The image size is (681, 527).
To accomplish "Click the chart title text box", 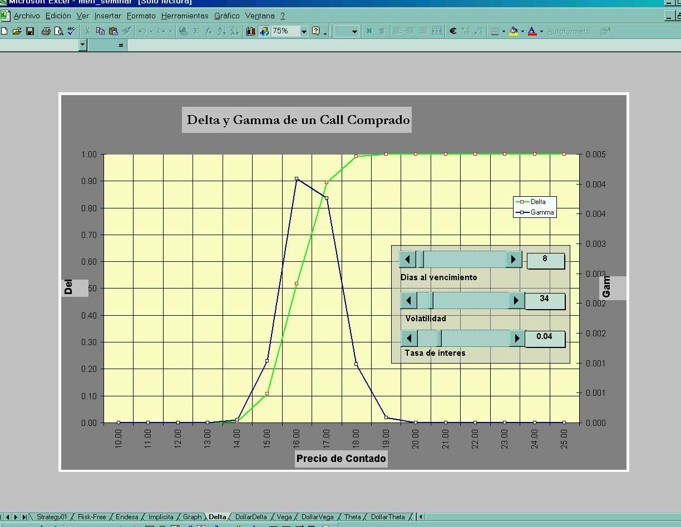I will tap(297, 120).
